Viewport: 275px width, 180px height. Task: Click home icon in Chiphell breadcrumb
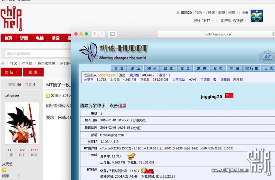pos(3,64)
